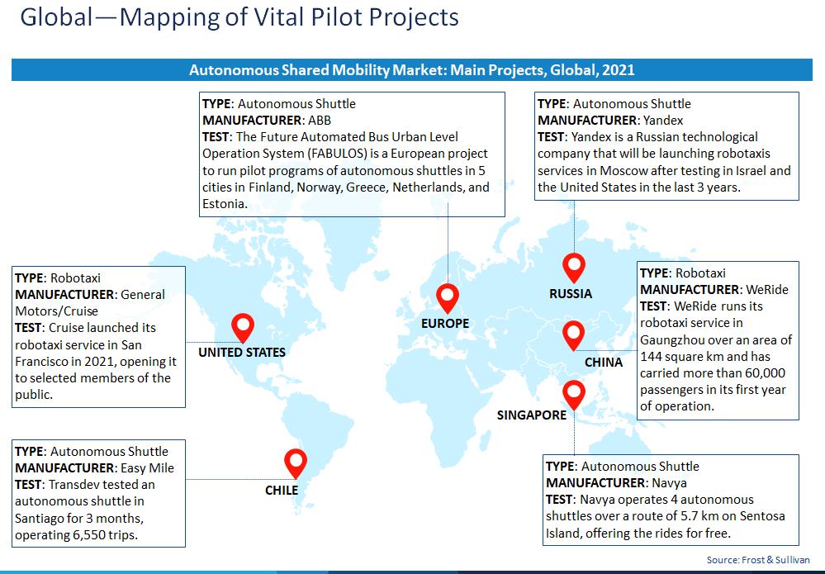Click the text 'MANUFACTURER: ABB'
This screenshot has width=825, height=574.
tap(267, 121)
